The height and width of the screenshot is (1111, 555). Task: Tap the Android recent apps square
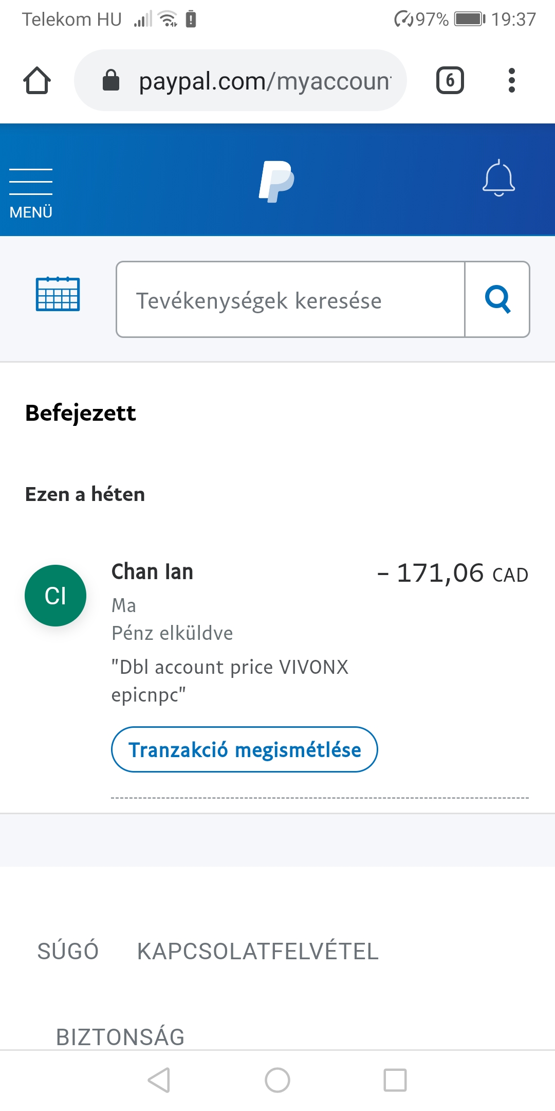[x=395, y=1080]
